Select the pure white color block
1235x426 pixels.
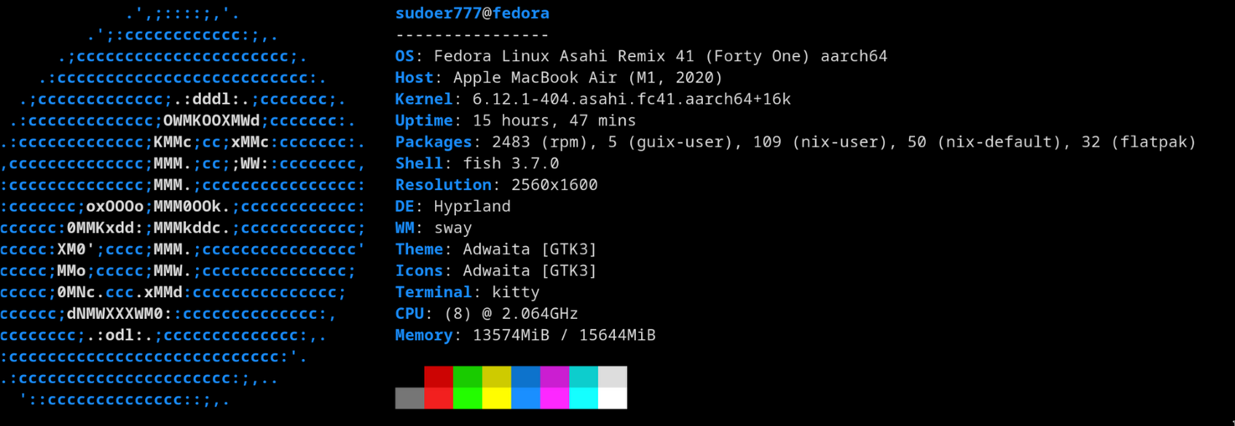(612, 398)
